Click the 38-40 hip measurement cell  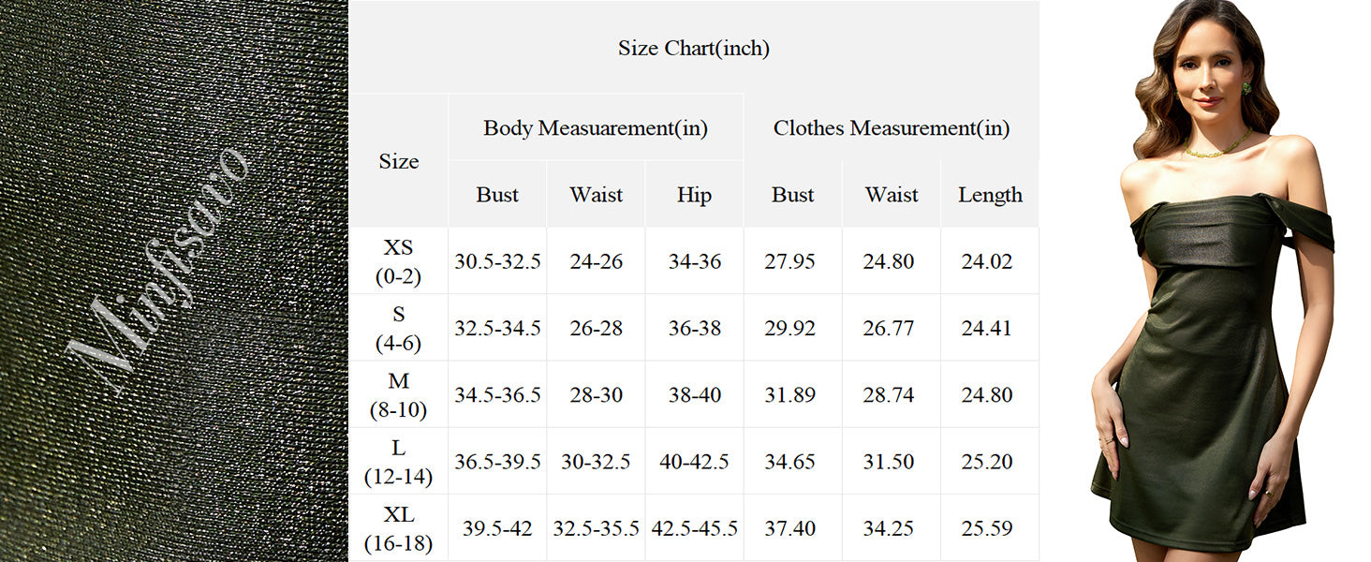click(694, 394)
